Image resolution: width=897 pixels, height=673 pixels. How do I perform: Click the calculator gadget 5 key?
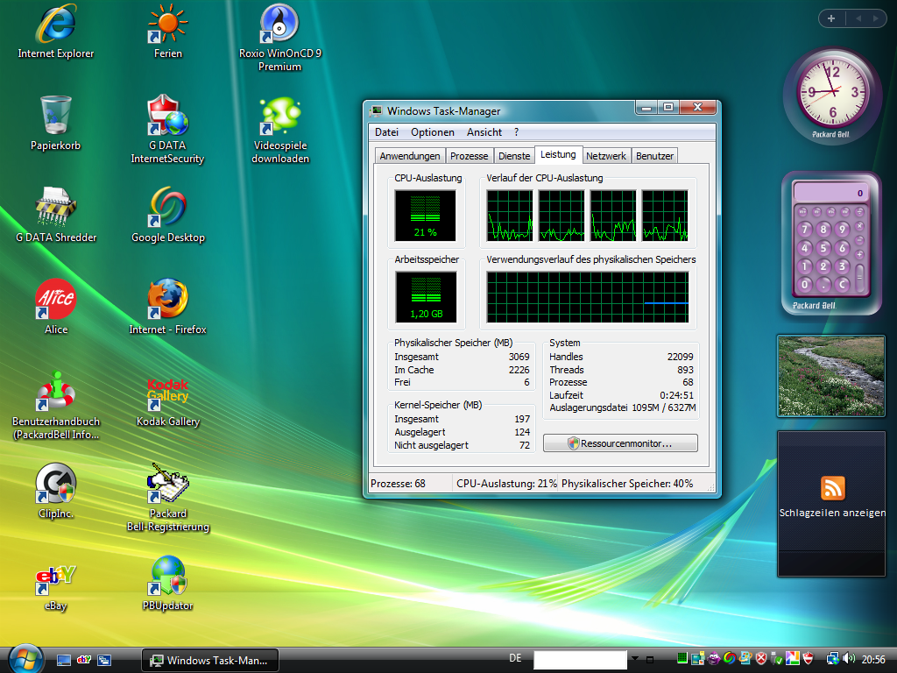[x=823, y=248]
